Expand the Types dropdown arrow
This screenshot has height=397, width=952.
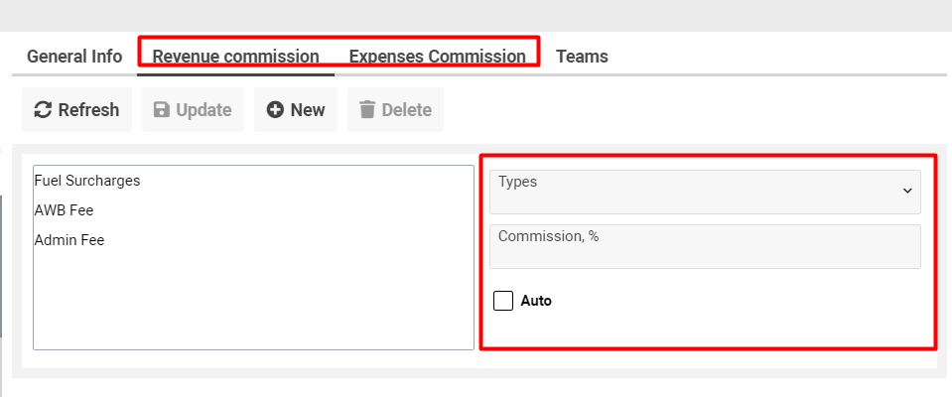(906, 192)
